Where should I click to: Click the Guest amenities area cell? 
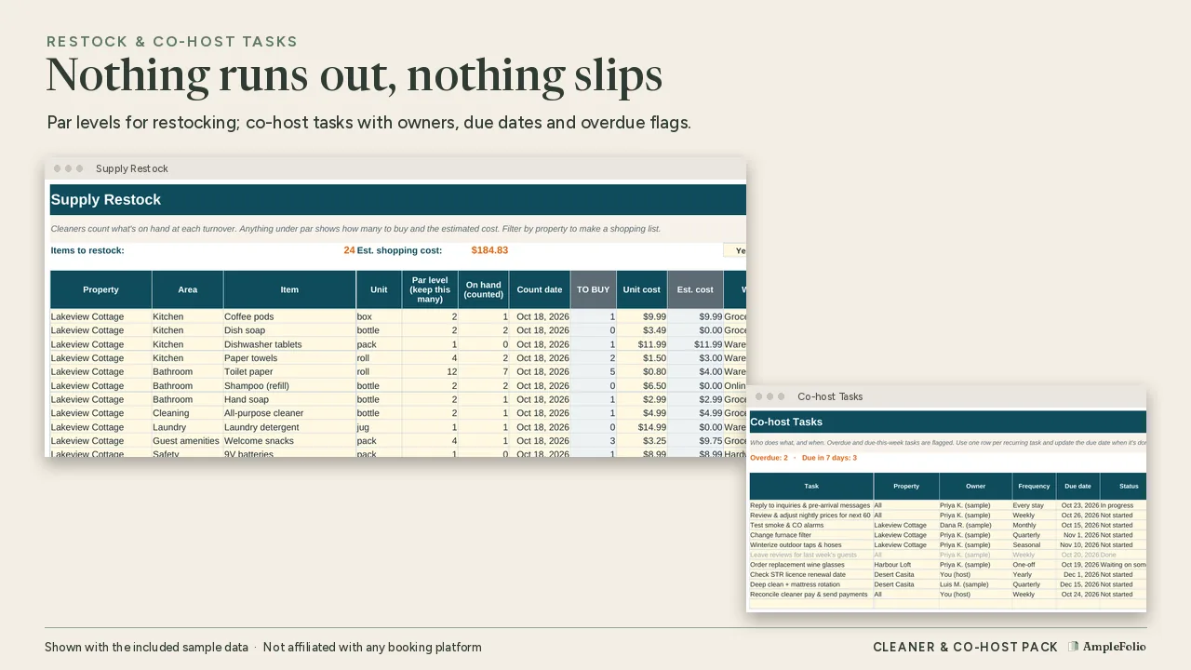[x=188, y=441]
